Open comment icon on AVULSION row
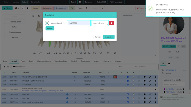The height and width of the screenshot is (107, 191). pyautogui.click(x=145, y=81)
